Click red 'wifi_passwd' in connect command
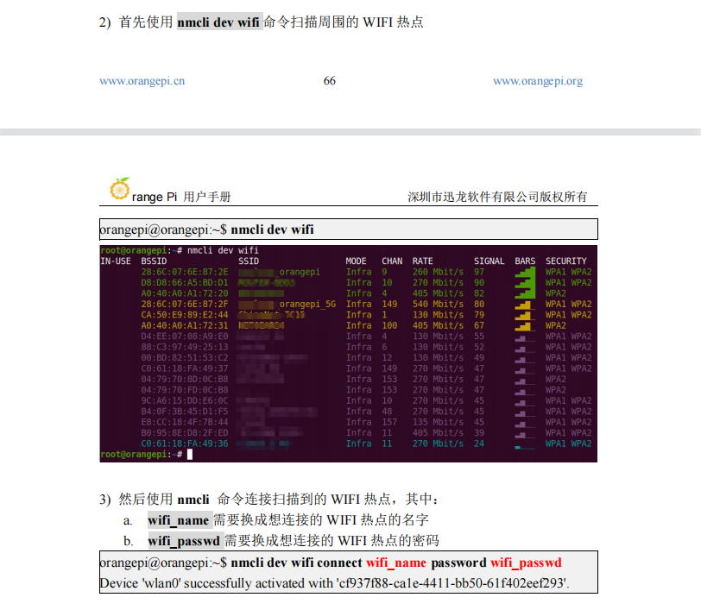This screenshot has width=701, height=610. pos(526,563)
